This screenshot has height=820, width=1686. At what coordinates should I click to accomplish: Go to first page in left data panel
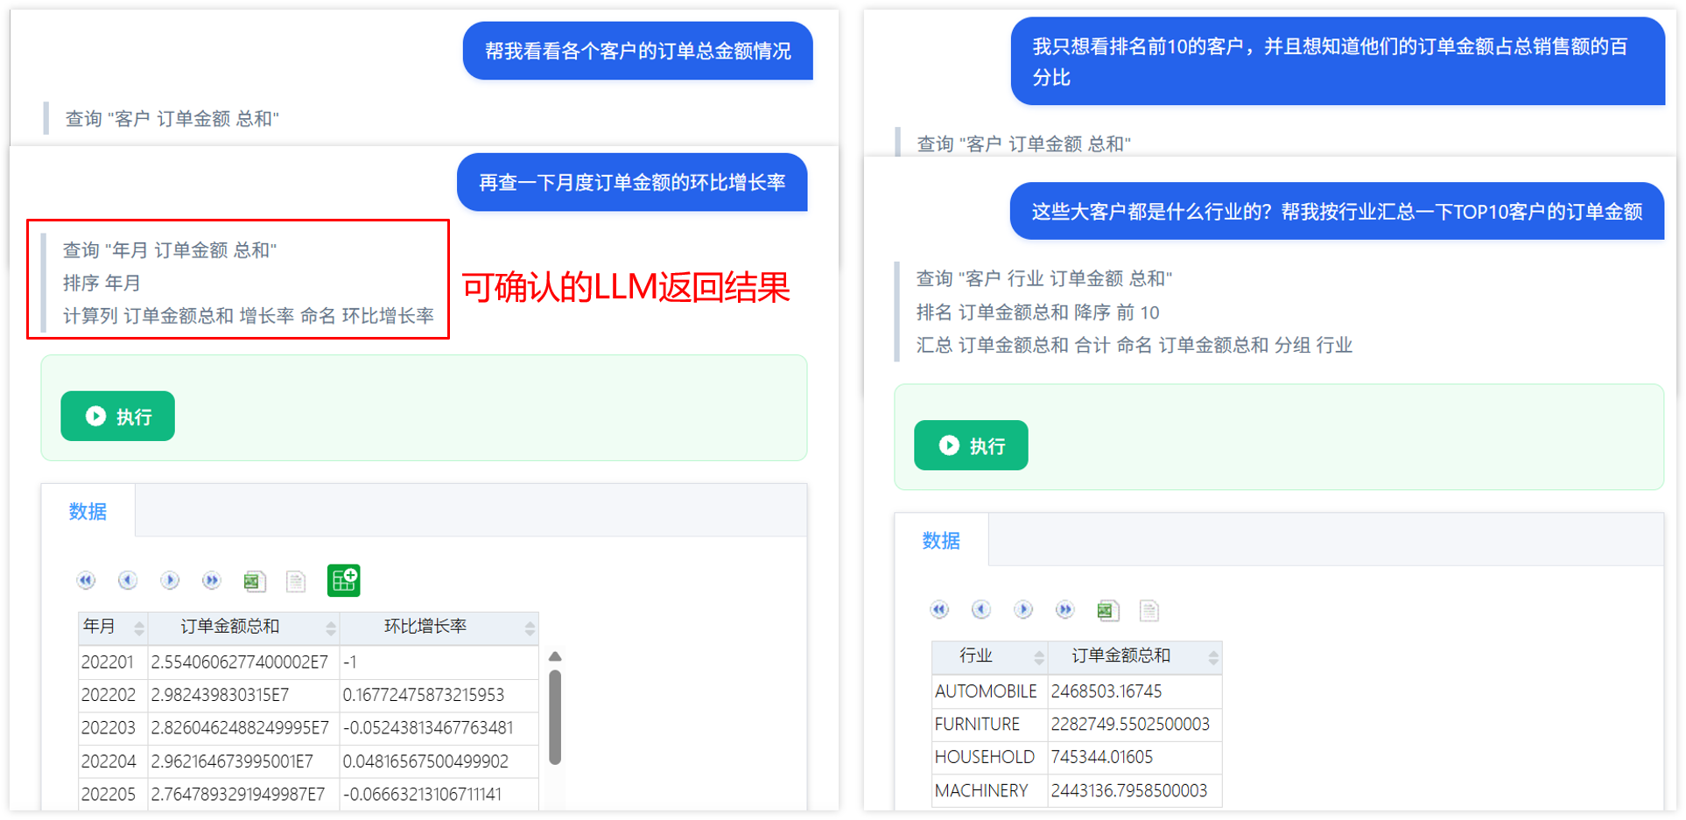click(86, 580)
